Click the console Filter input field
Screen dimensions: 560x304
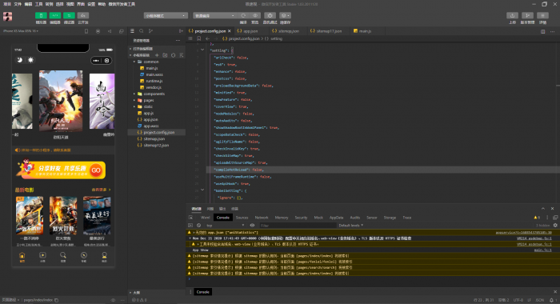[298, 226]
